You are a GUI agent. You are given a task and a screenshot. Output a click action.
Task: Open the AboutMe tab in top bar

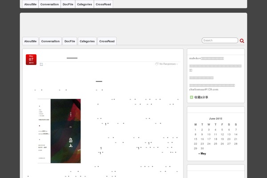pos(30,4)
